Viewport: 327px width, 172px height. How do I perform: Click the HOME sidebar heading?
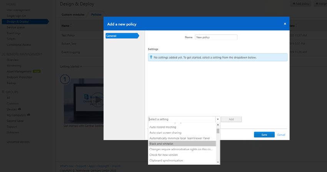pyautogui.click(x=11, y=4)
